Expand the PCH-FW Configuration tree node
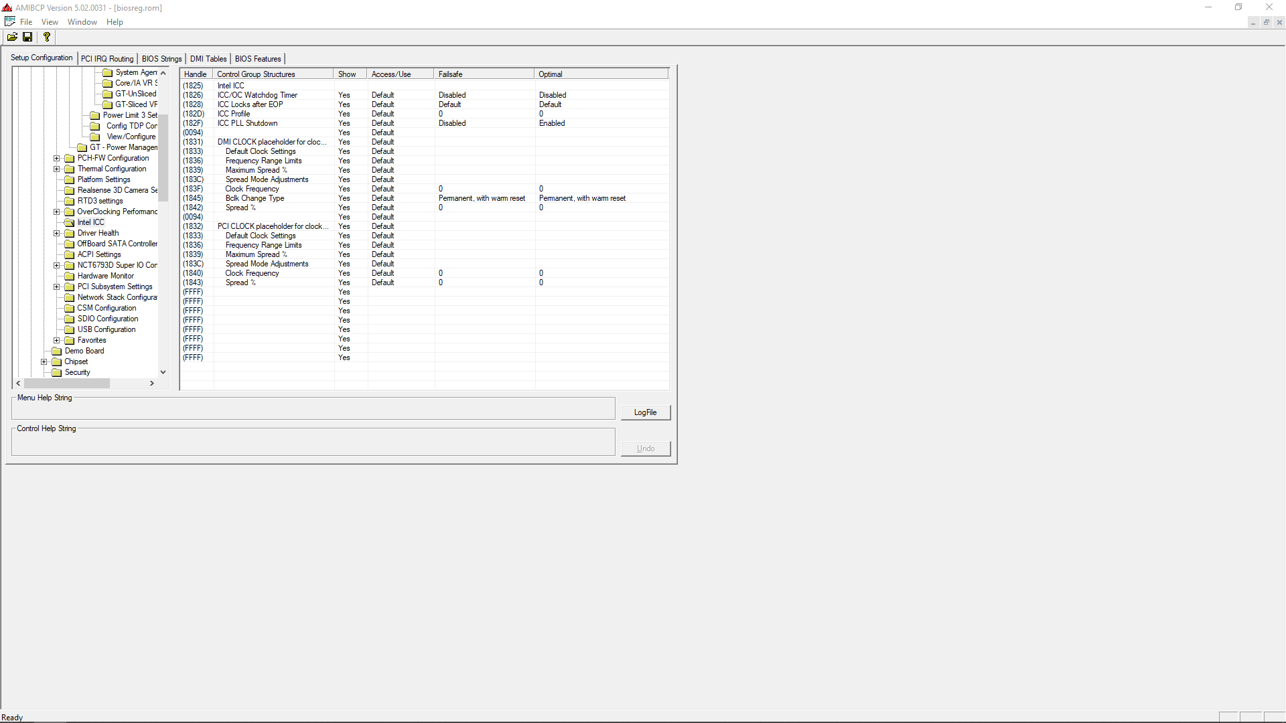1286x723 pixels. (57, 159)
